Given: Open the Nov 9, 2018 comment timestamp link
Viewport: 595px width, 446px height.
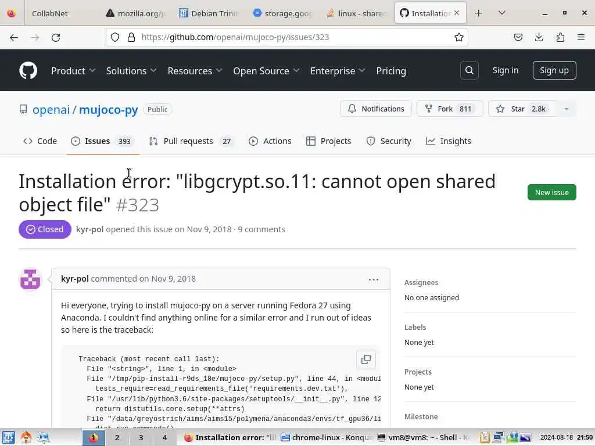Looking at the screenshot, I should (173, 279).
